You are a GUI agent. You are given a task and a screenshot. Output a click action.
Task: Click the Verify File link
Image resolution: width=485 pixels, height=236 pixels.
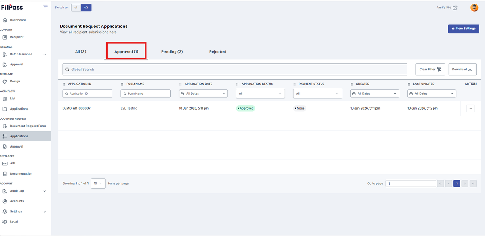pyautogui.click(x=447, y=8)
